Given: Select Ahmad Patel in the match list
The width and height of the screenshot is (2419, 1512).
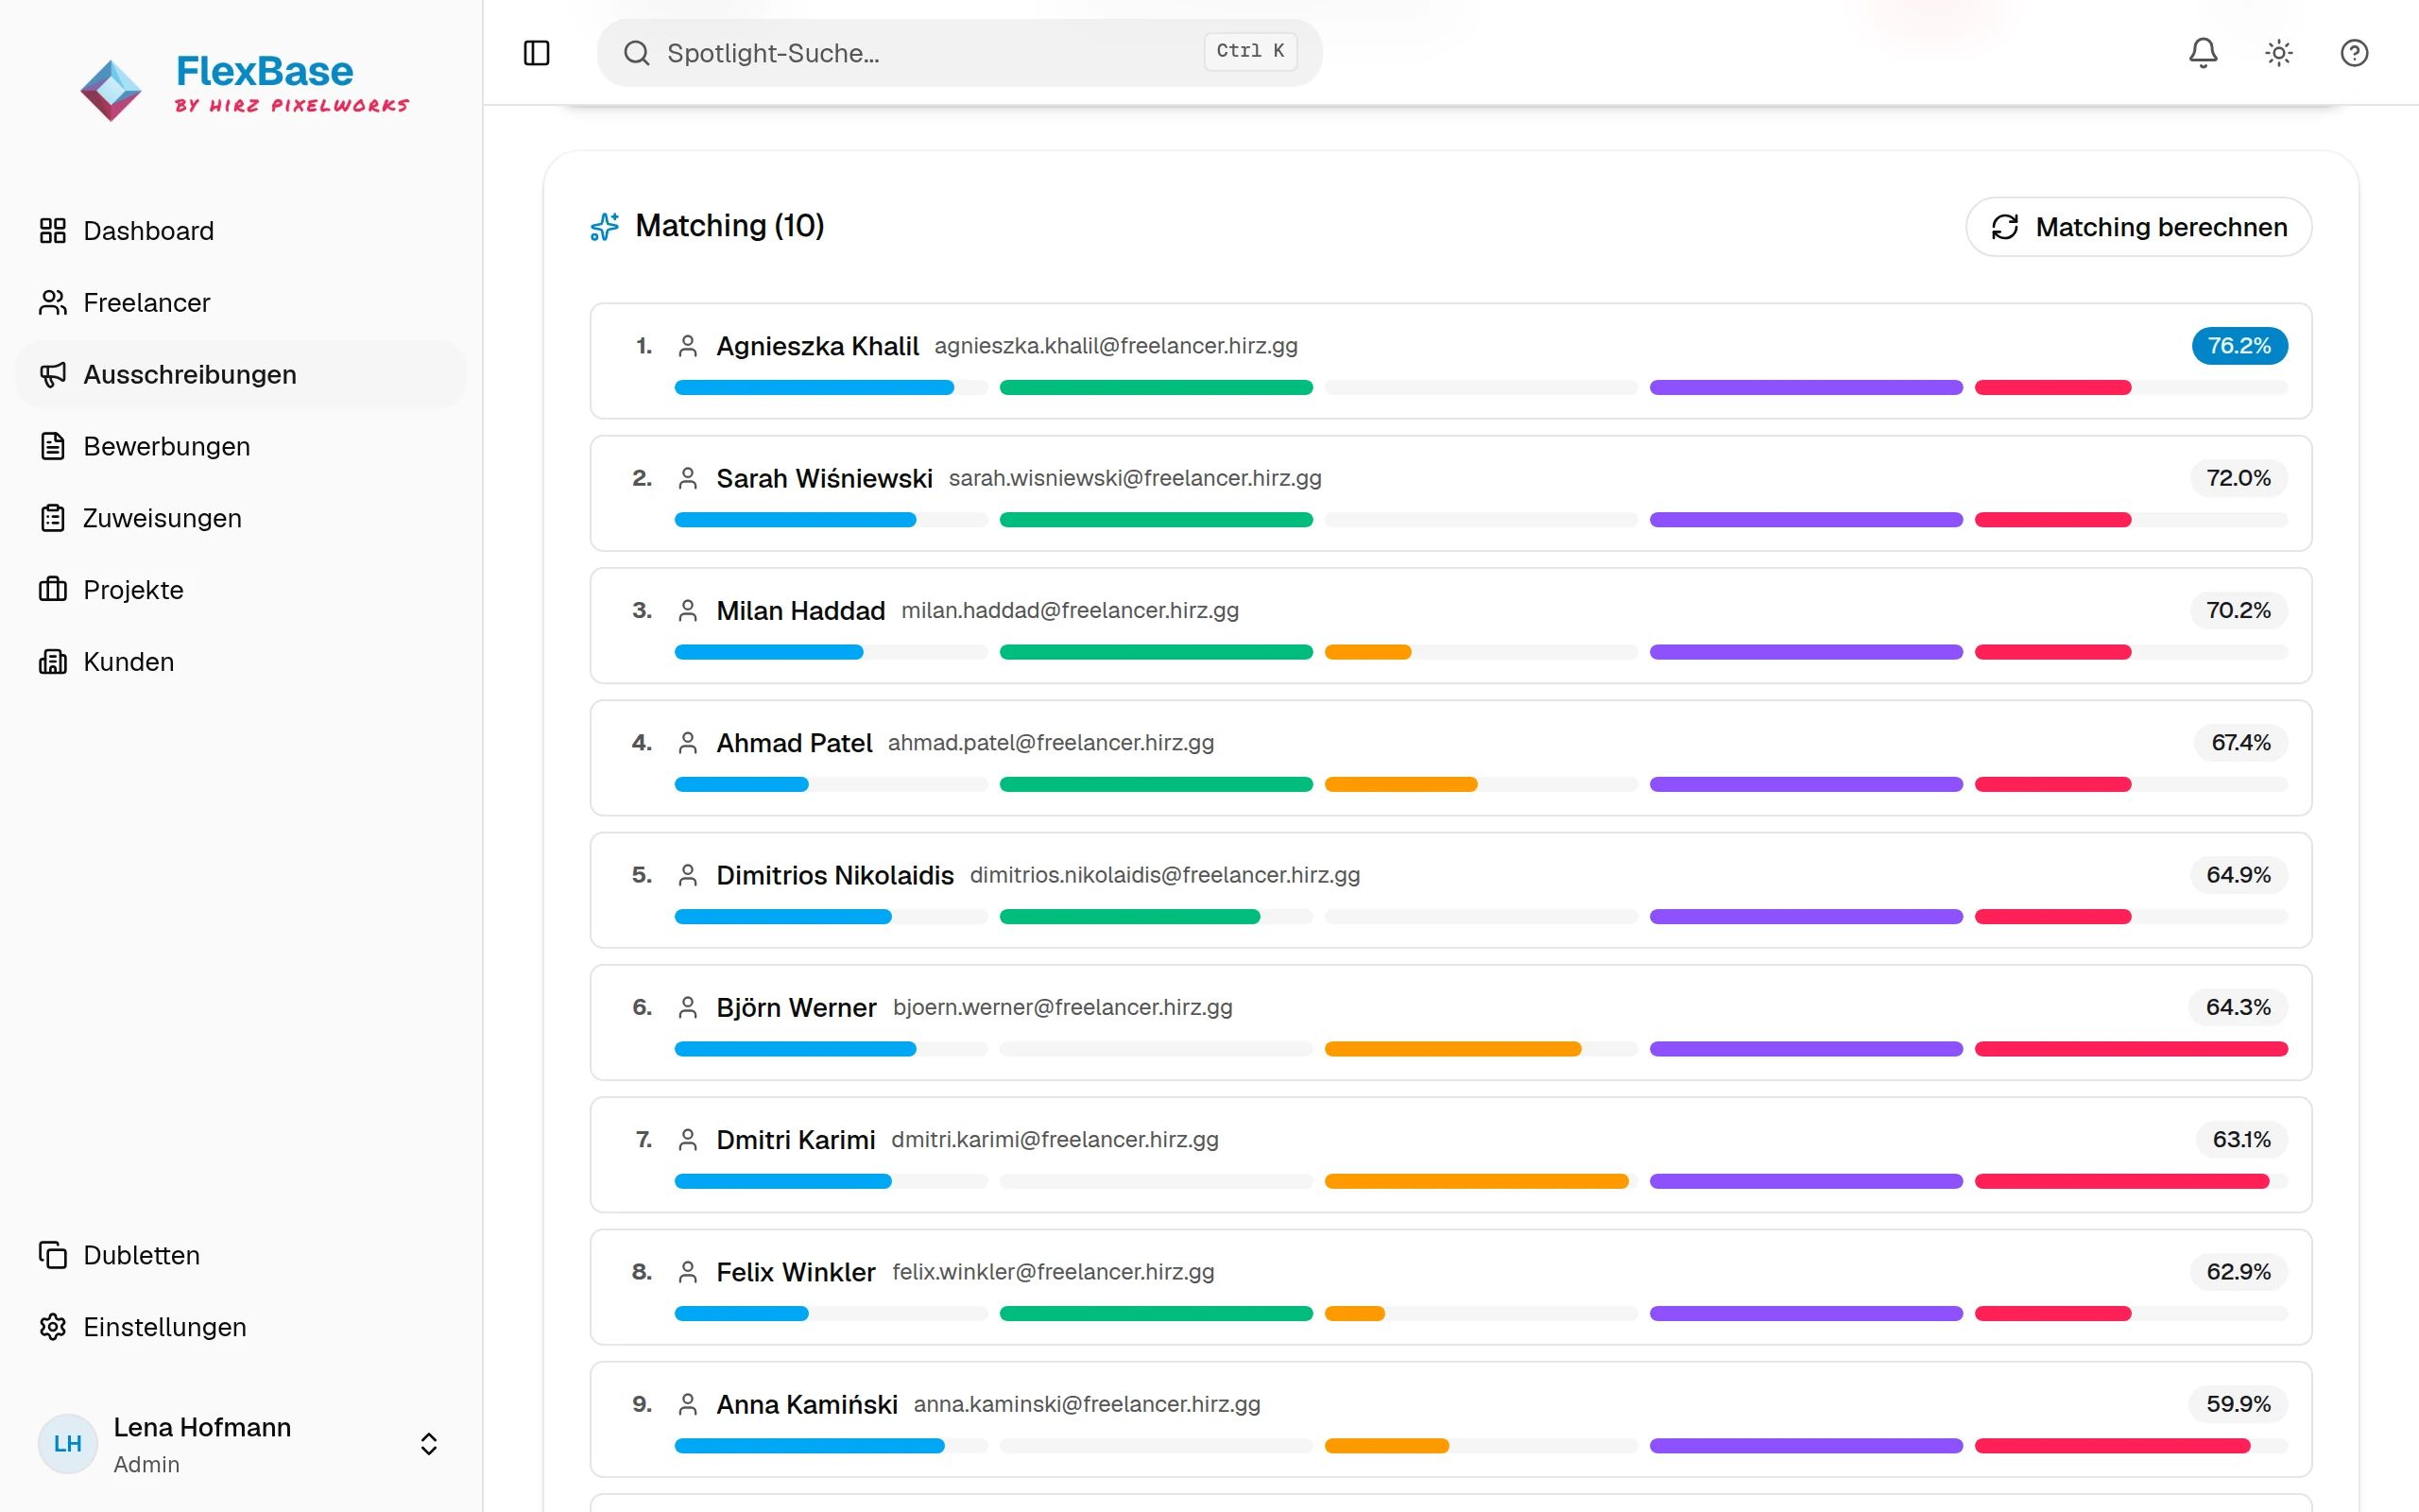Looking at the screenshot, I should coord(1450,758).
